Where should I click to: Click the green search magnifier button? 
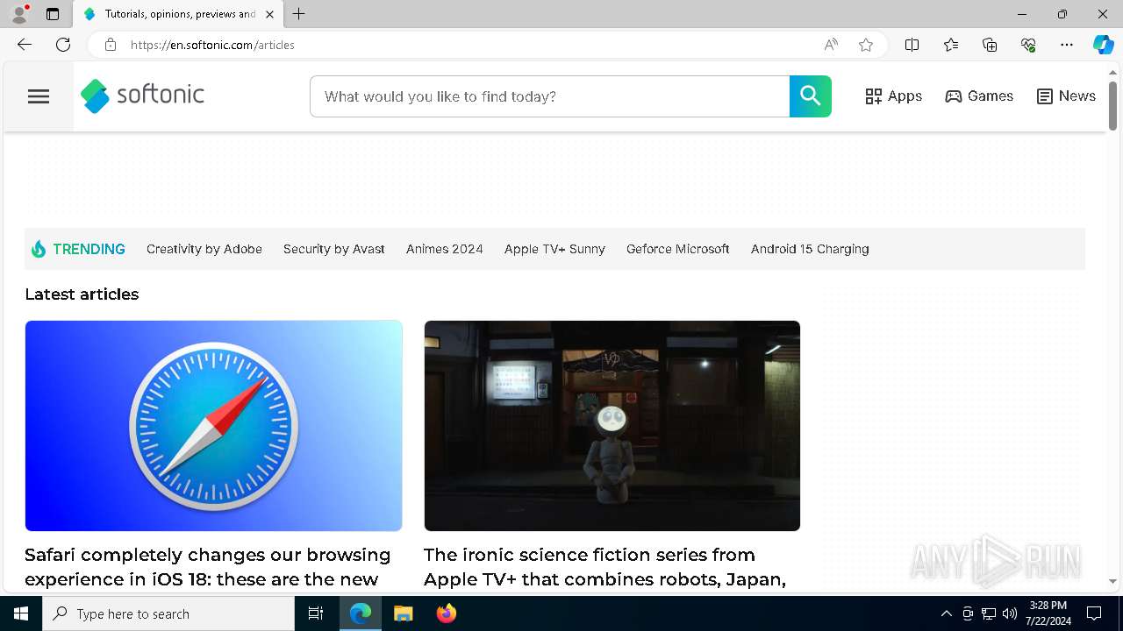pos(811,96)
